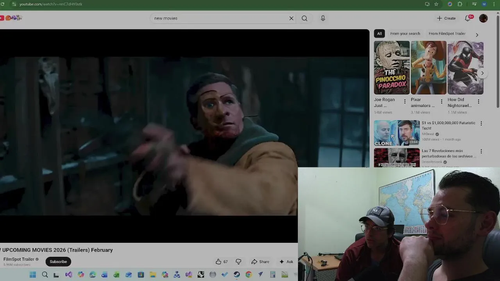This screenshot has width=500, height=281.
Task: Open MrBeast channel link
Action: pyautogui.click(x=428, y=134)
